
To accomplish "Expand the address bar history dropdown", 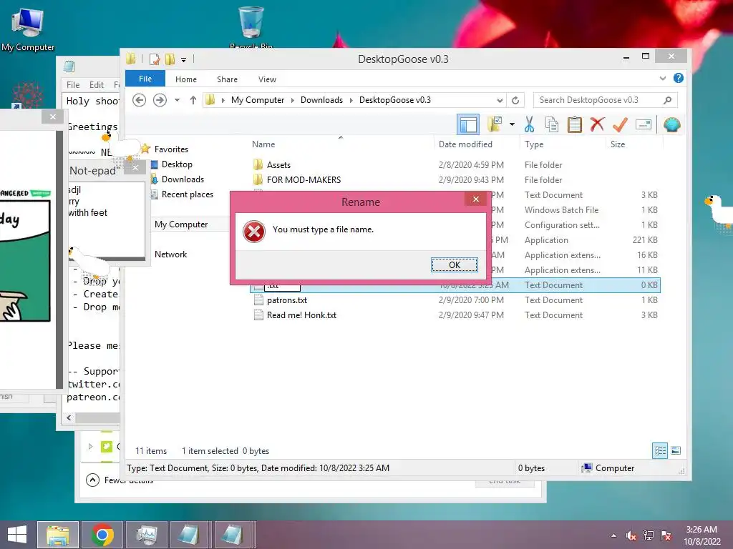I will (500, 100).
